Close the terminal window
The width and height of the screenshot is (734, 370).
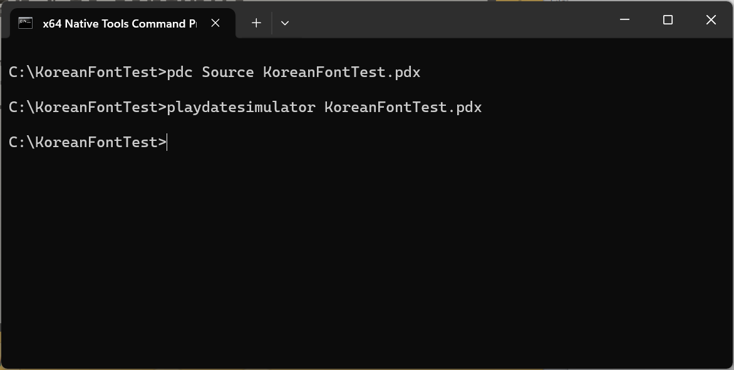click(x=711, y=20)
